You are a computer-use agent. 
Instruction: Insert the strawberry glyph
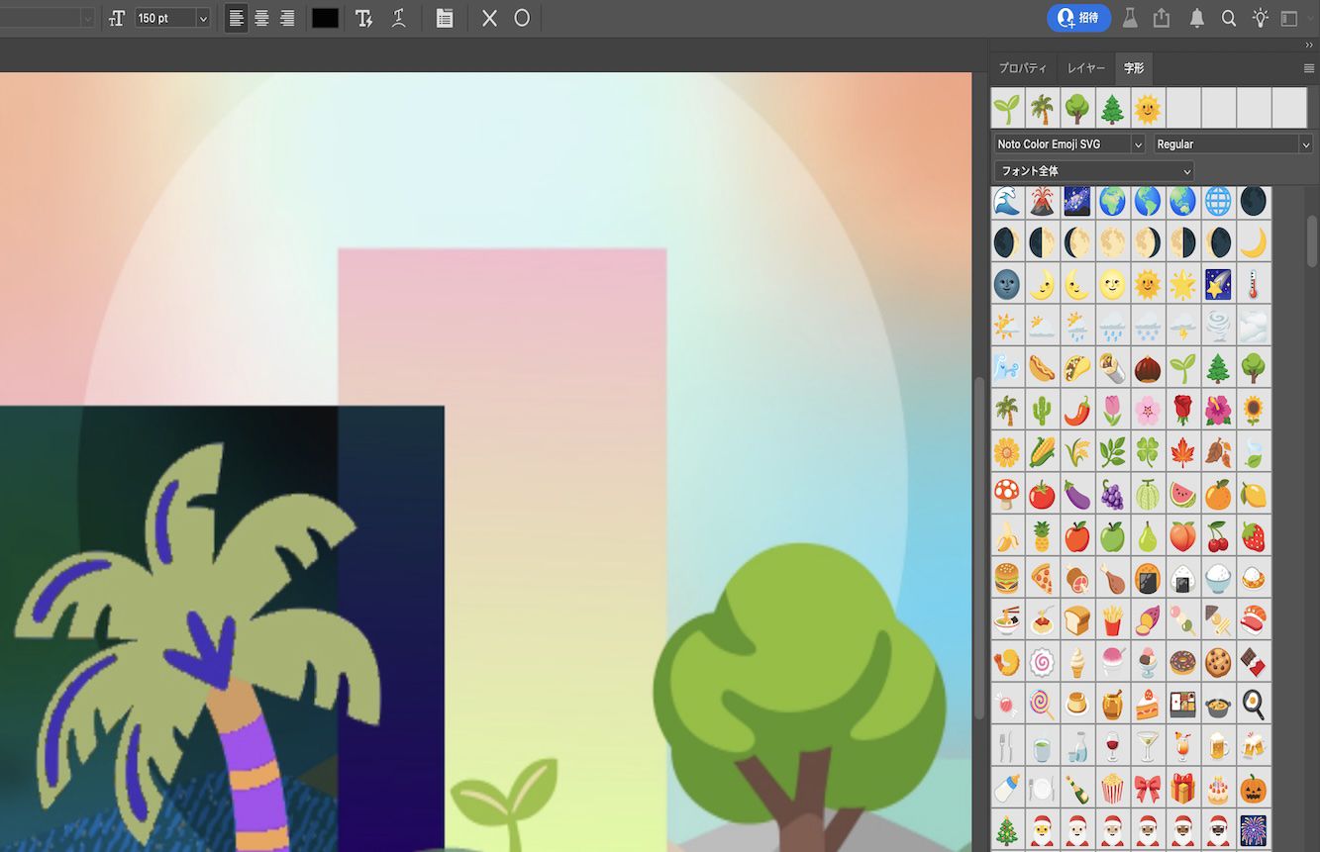pos(1254,536)
